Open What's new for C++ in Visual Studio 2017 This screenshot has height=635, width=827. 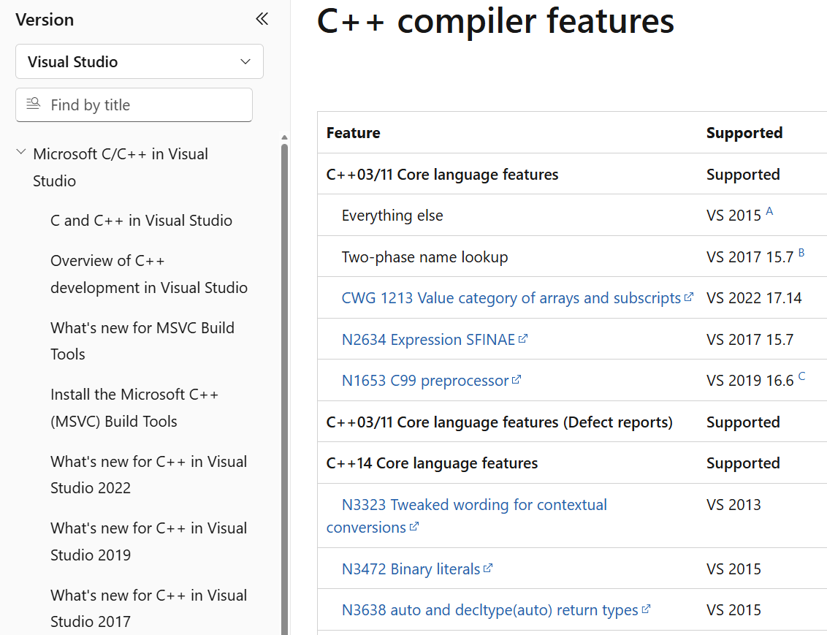tap(149, 608)
